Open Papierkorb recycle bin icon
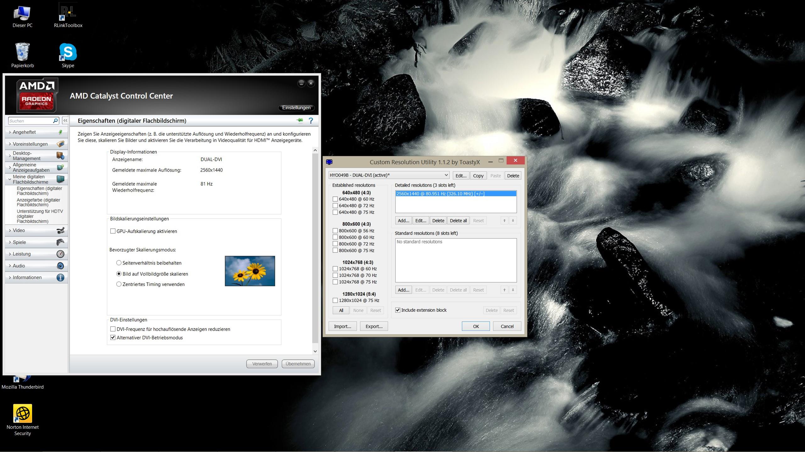This screenshot has width=805, height=452. click(22, 52)
